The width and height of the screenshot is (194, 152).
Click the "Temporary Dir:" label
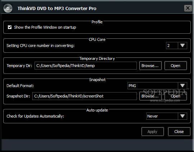(x=19, y=66)
